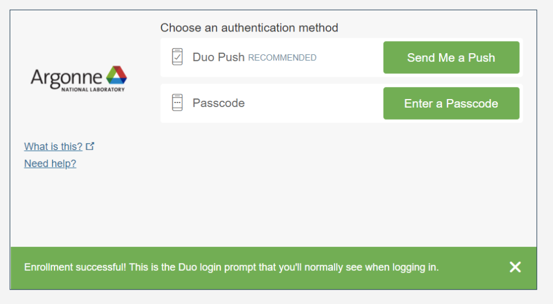Click the Passcode method row
The image size is (553, 304).
[342, 103]
